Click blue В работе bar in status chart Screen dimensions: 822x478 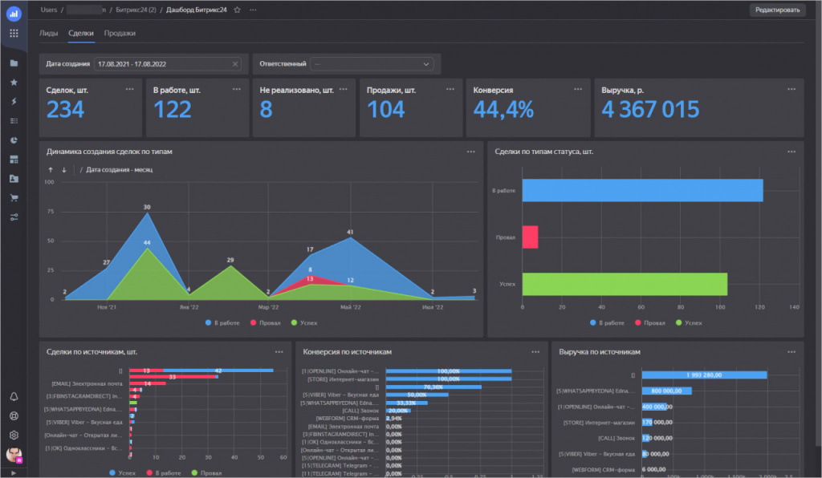(642, 191)
